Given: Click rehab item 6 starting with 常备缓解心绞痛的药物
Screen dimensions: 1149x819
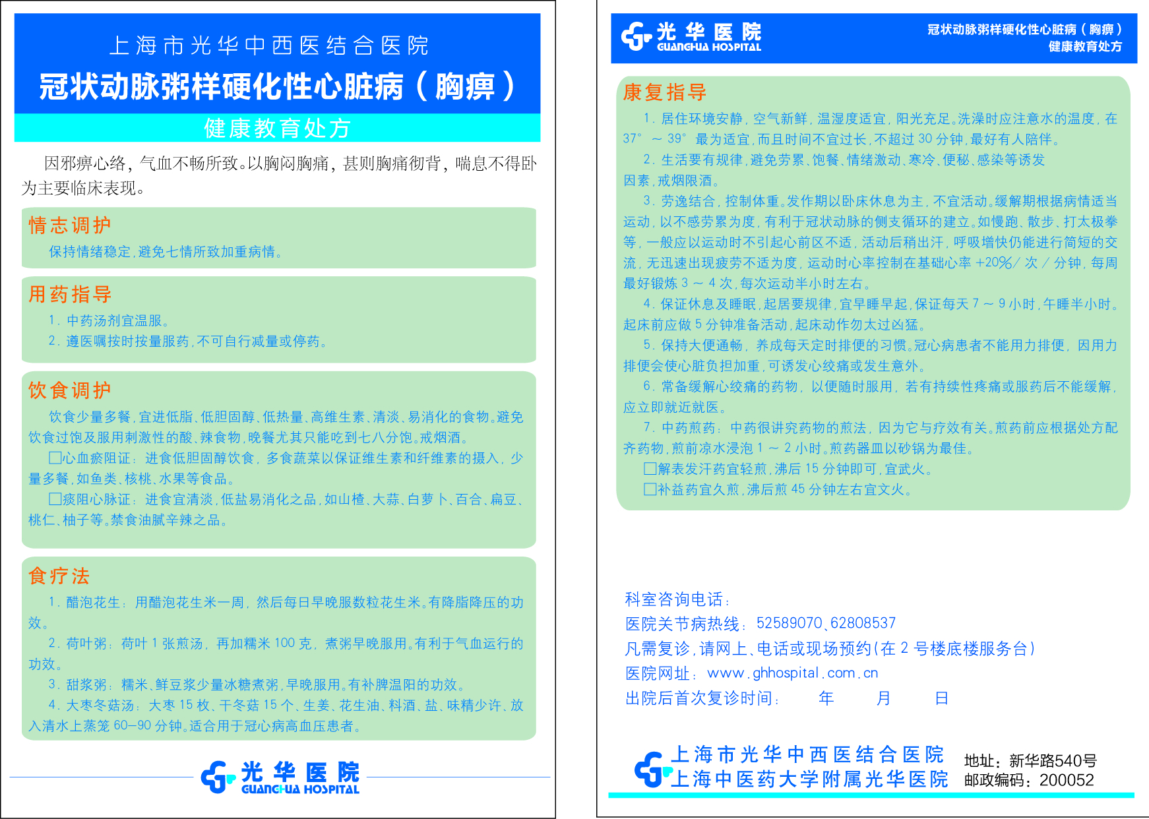Looking at the screenshot, I should [871, 397].
